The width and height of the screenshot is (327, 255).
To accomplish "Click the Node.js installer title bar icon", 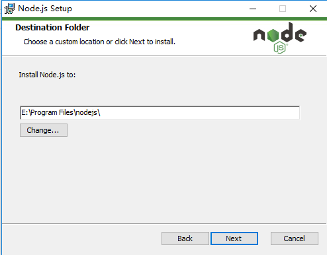I will click(9, 9).
